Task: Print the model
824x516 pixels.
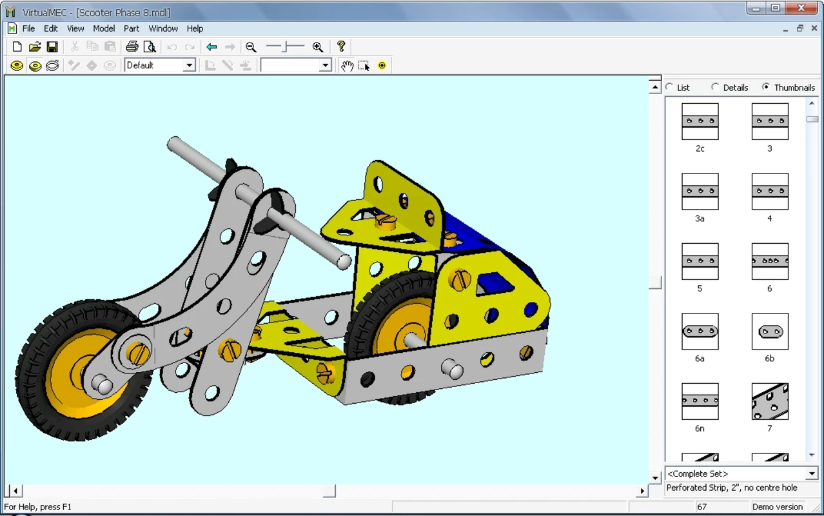Action: click(132, 46)
